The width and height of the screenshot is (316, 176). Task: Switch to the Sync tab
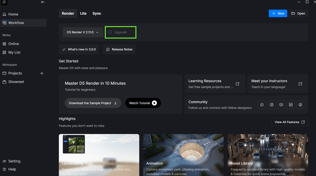click(x=96, y=13)
